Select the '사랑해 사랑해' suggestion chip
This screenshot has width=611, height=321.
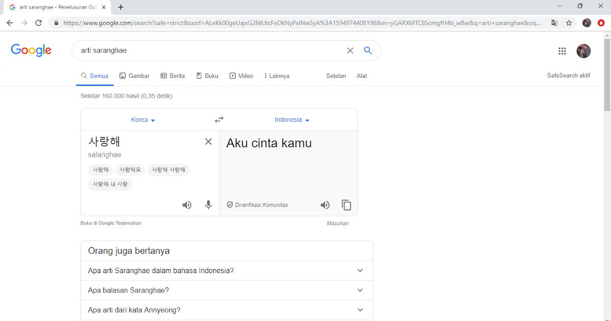click(169, 170)
